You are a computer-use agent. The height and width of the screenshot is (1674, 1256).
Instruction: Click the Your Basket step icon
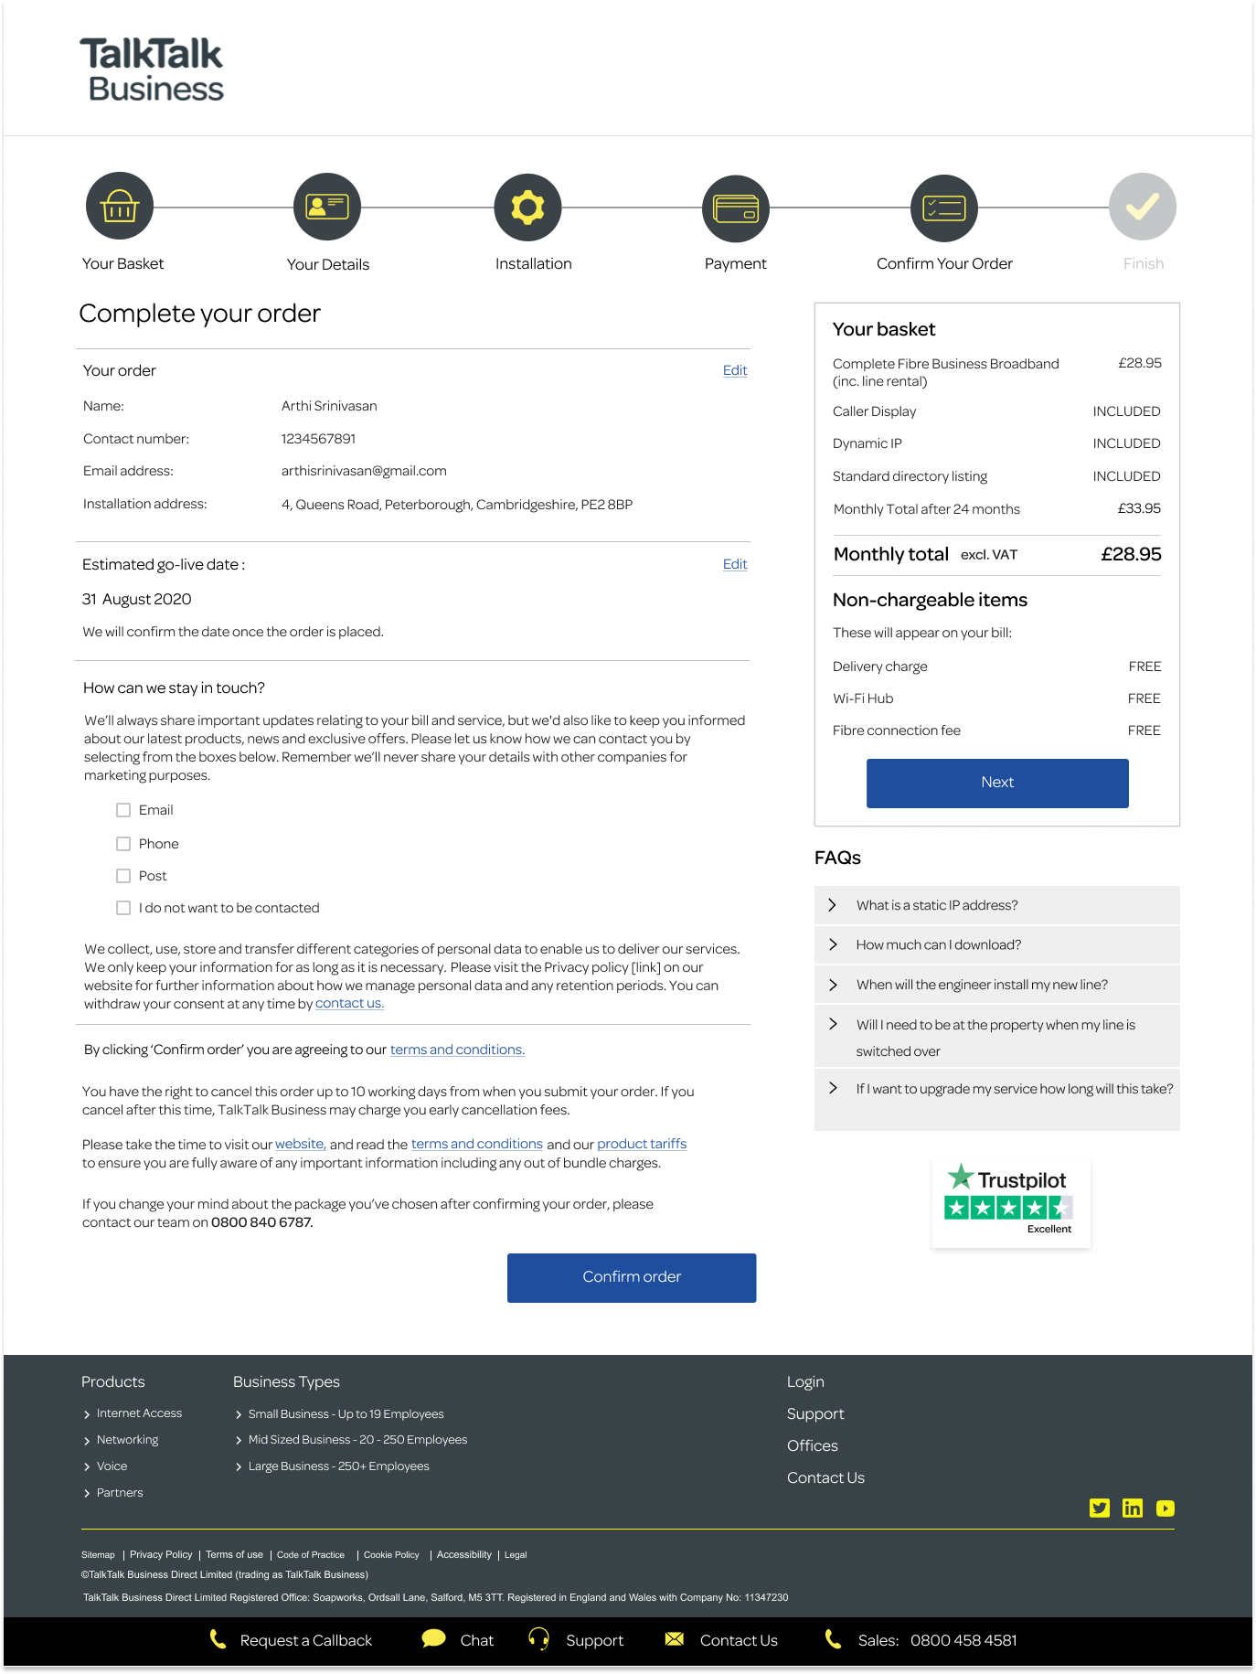point(120,207)
